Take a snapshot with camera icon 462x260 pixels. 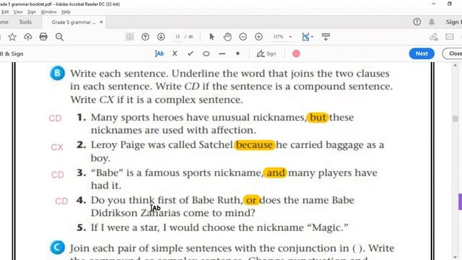[130, 37]
